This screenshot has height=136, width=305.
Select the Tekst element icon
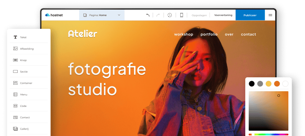(15, 37)
